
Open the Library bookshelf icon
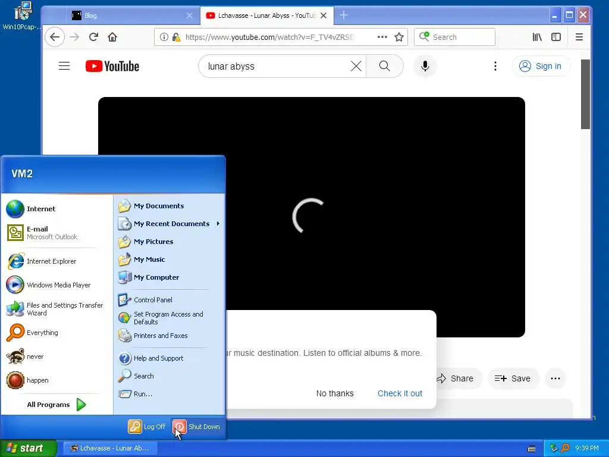(537, 37)
